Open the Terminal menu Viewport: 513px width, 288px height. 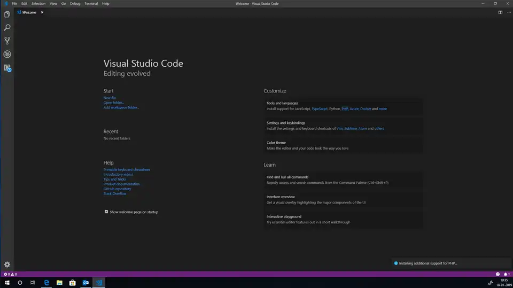pyautogui.click(x=91, y=4)
